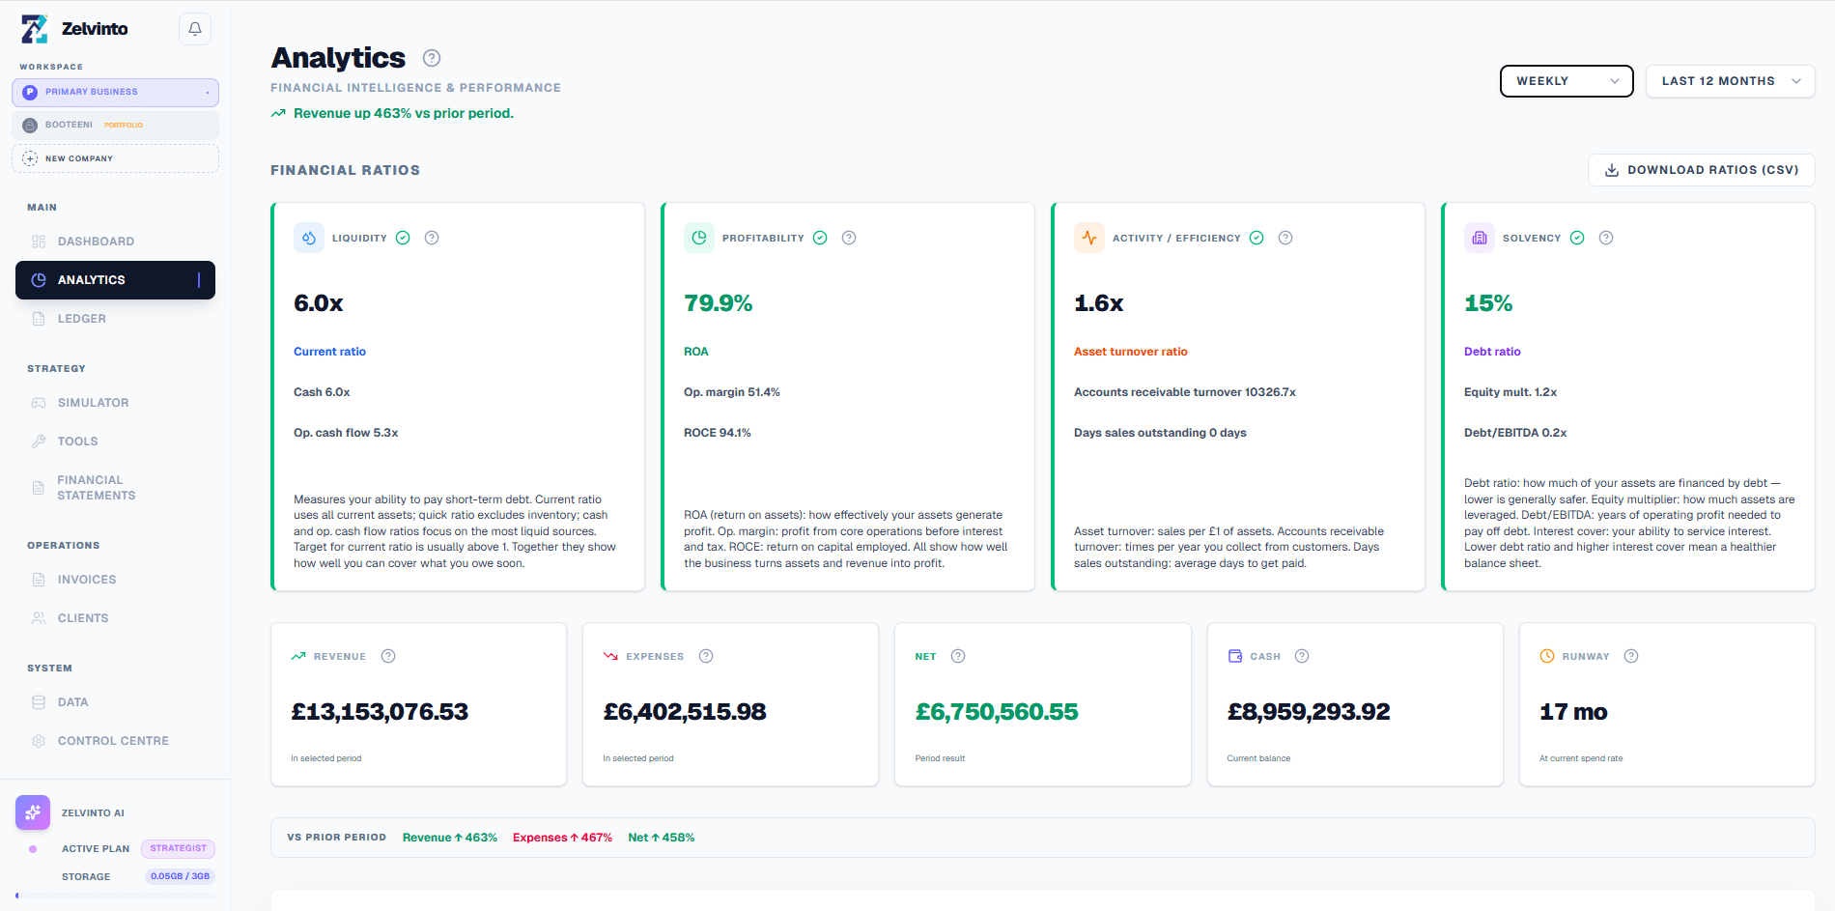Click the Profitability pie chart icon
Screen dimensions: 1835x911
pos(699,238)
